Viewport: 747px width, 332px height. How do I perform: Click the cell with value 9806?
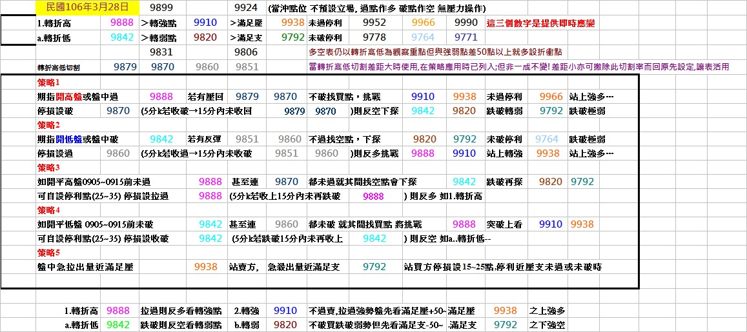coord(246,52)
